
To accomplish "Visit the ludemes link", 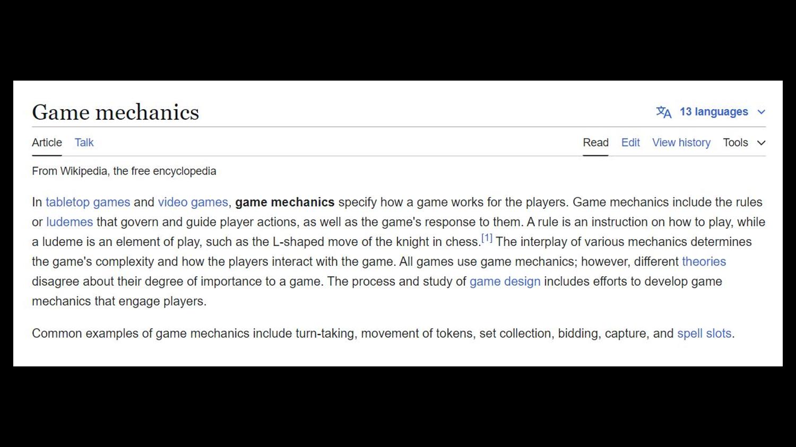I will [x=70, y=222].
